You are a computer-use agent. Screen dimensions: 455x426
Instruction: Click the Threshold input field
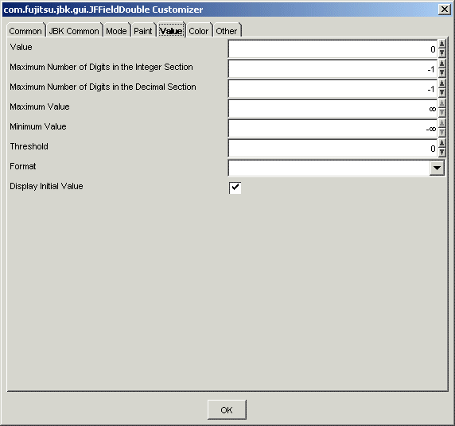[332, 148]
